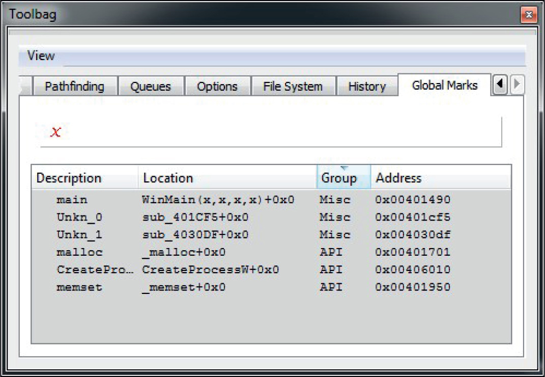Image resolution: width=545 pixels, height=377 pixels.
Task: Select the Unkn_0 mark entry
Action: pyautogui.click(x=79, y=218)
